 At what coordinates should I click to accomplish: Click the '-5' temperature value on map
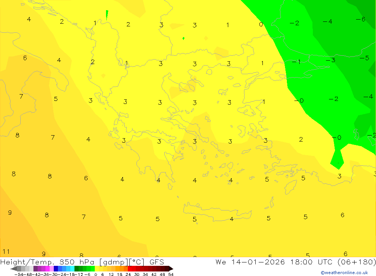[364, 58]
